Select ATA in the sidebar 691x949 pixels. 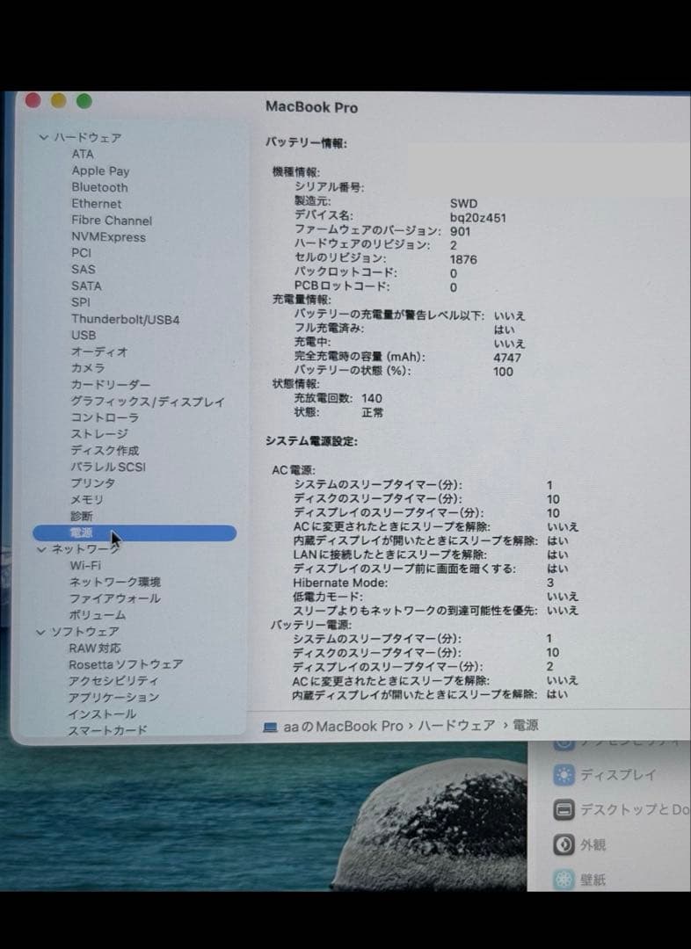click(x=83, y=155)
